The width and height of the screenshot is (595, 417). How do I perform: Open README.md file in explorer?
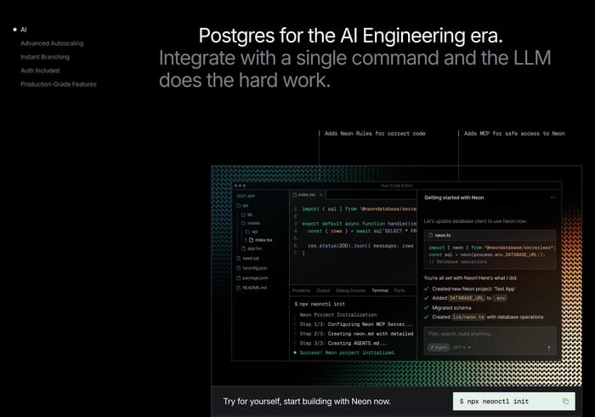252,288
